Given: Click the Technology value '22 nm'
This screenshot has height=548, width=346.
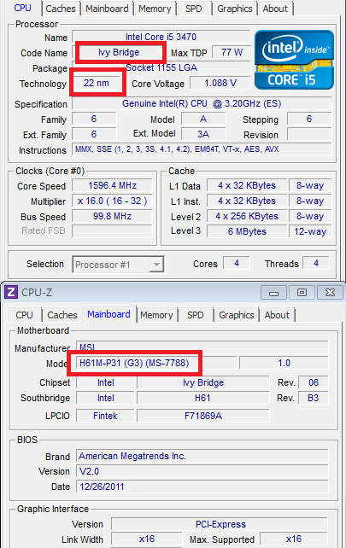Looking at the screenshot, I should (97, 83).
